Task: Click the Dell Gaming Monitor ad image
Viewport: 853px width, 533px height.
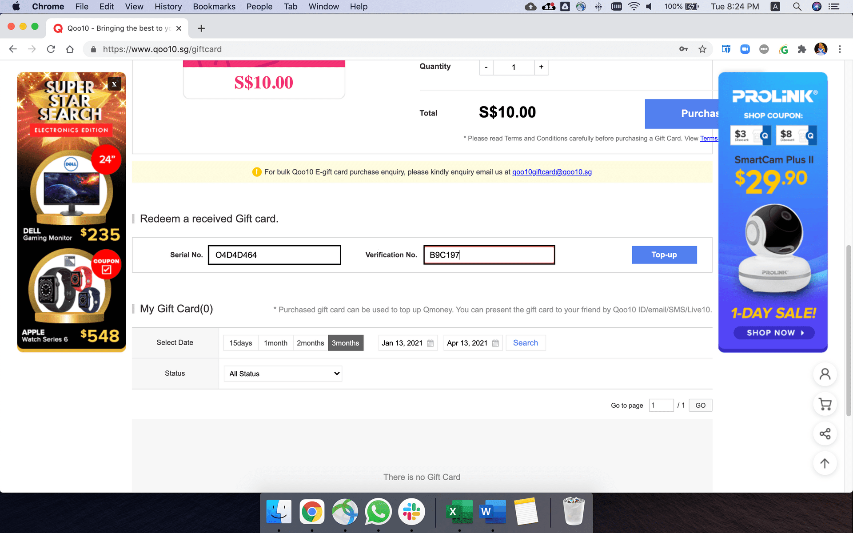Action: click(71, 189)
